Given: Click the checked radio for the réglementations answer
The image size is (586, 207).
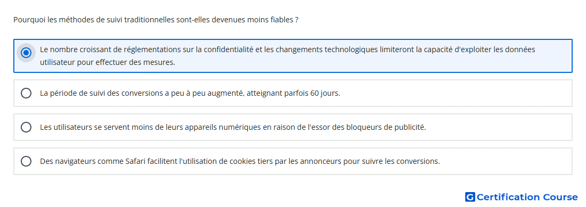Looking at the screenshot, I should (x=26, y=53).
